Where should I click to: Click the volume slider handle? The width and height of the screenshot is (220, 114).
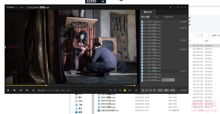(x=134, y=85)
